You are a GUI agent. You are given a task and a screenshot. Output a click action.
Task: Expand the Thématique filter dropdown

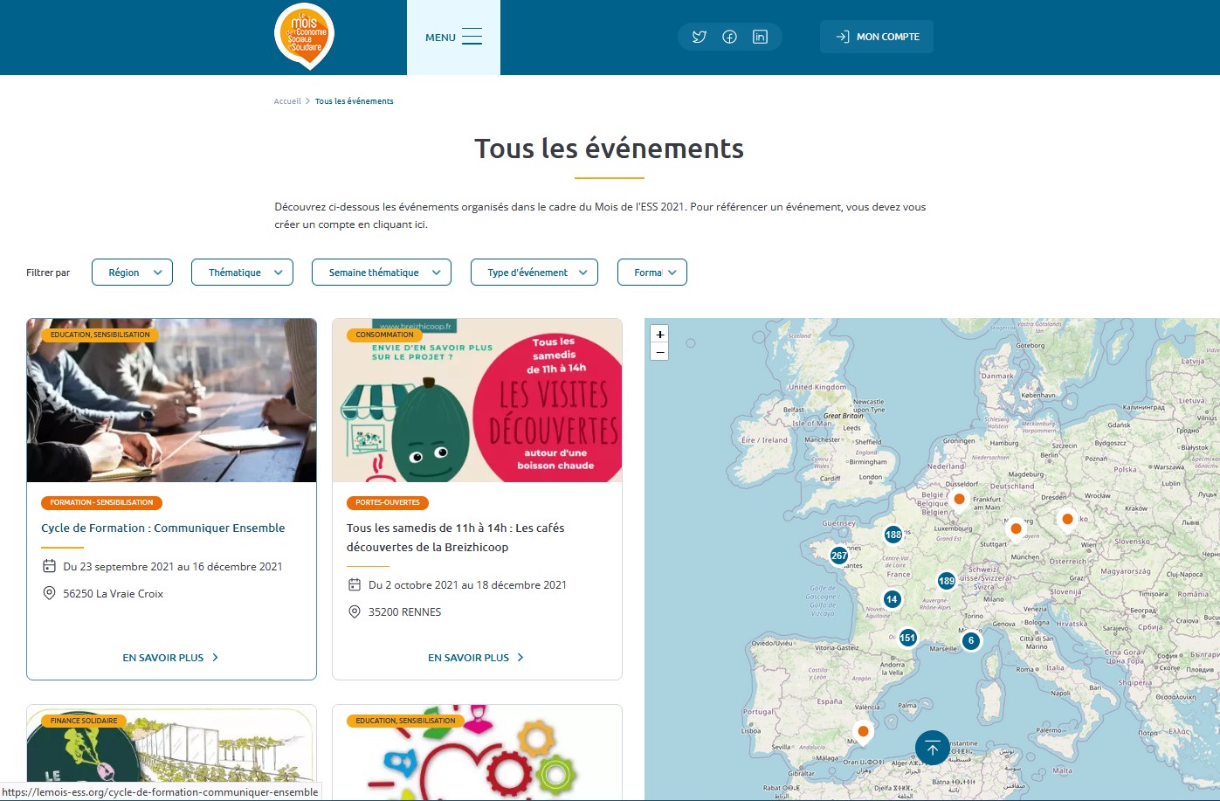tap(242, 273)
